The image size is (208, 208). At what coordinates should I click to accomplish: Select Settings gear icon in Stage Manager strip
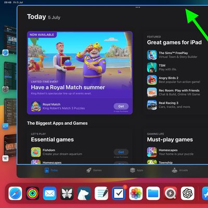5,89
